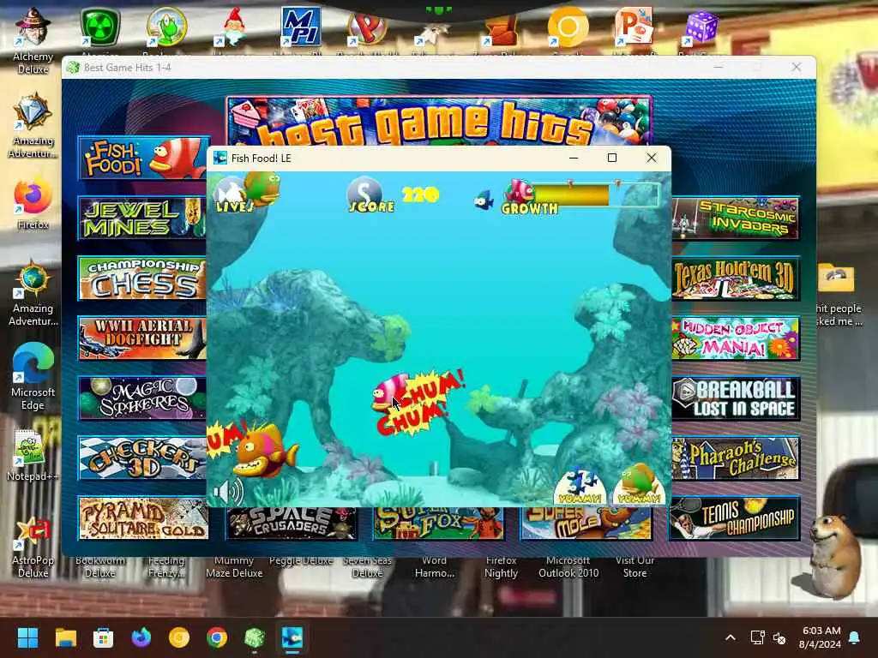Click the best game hits banner
The width and height of the screenshot is (878, 658).
[x=439, y=121]
